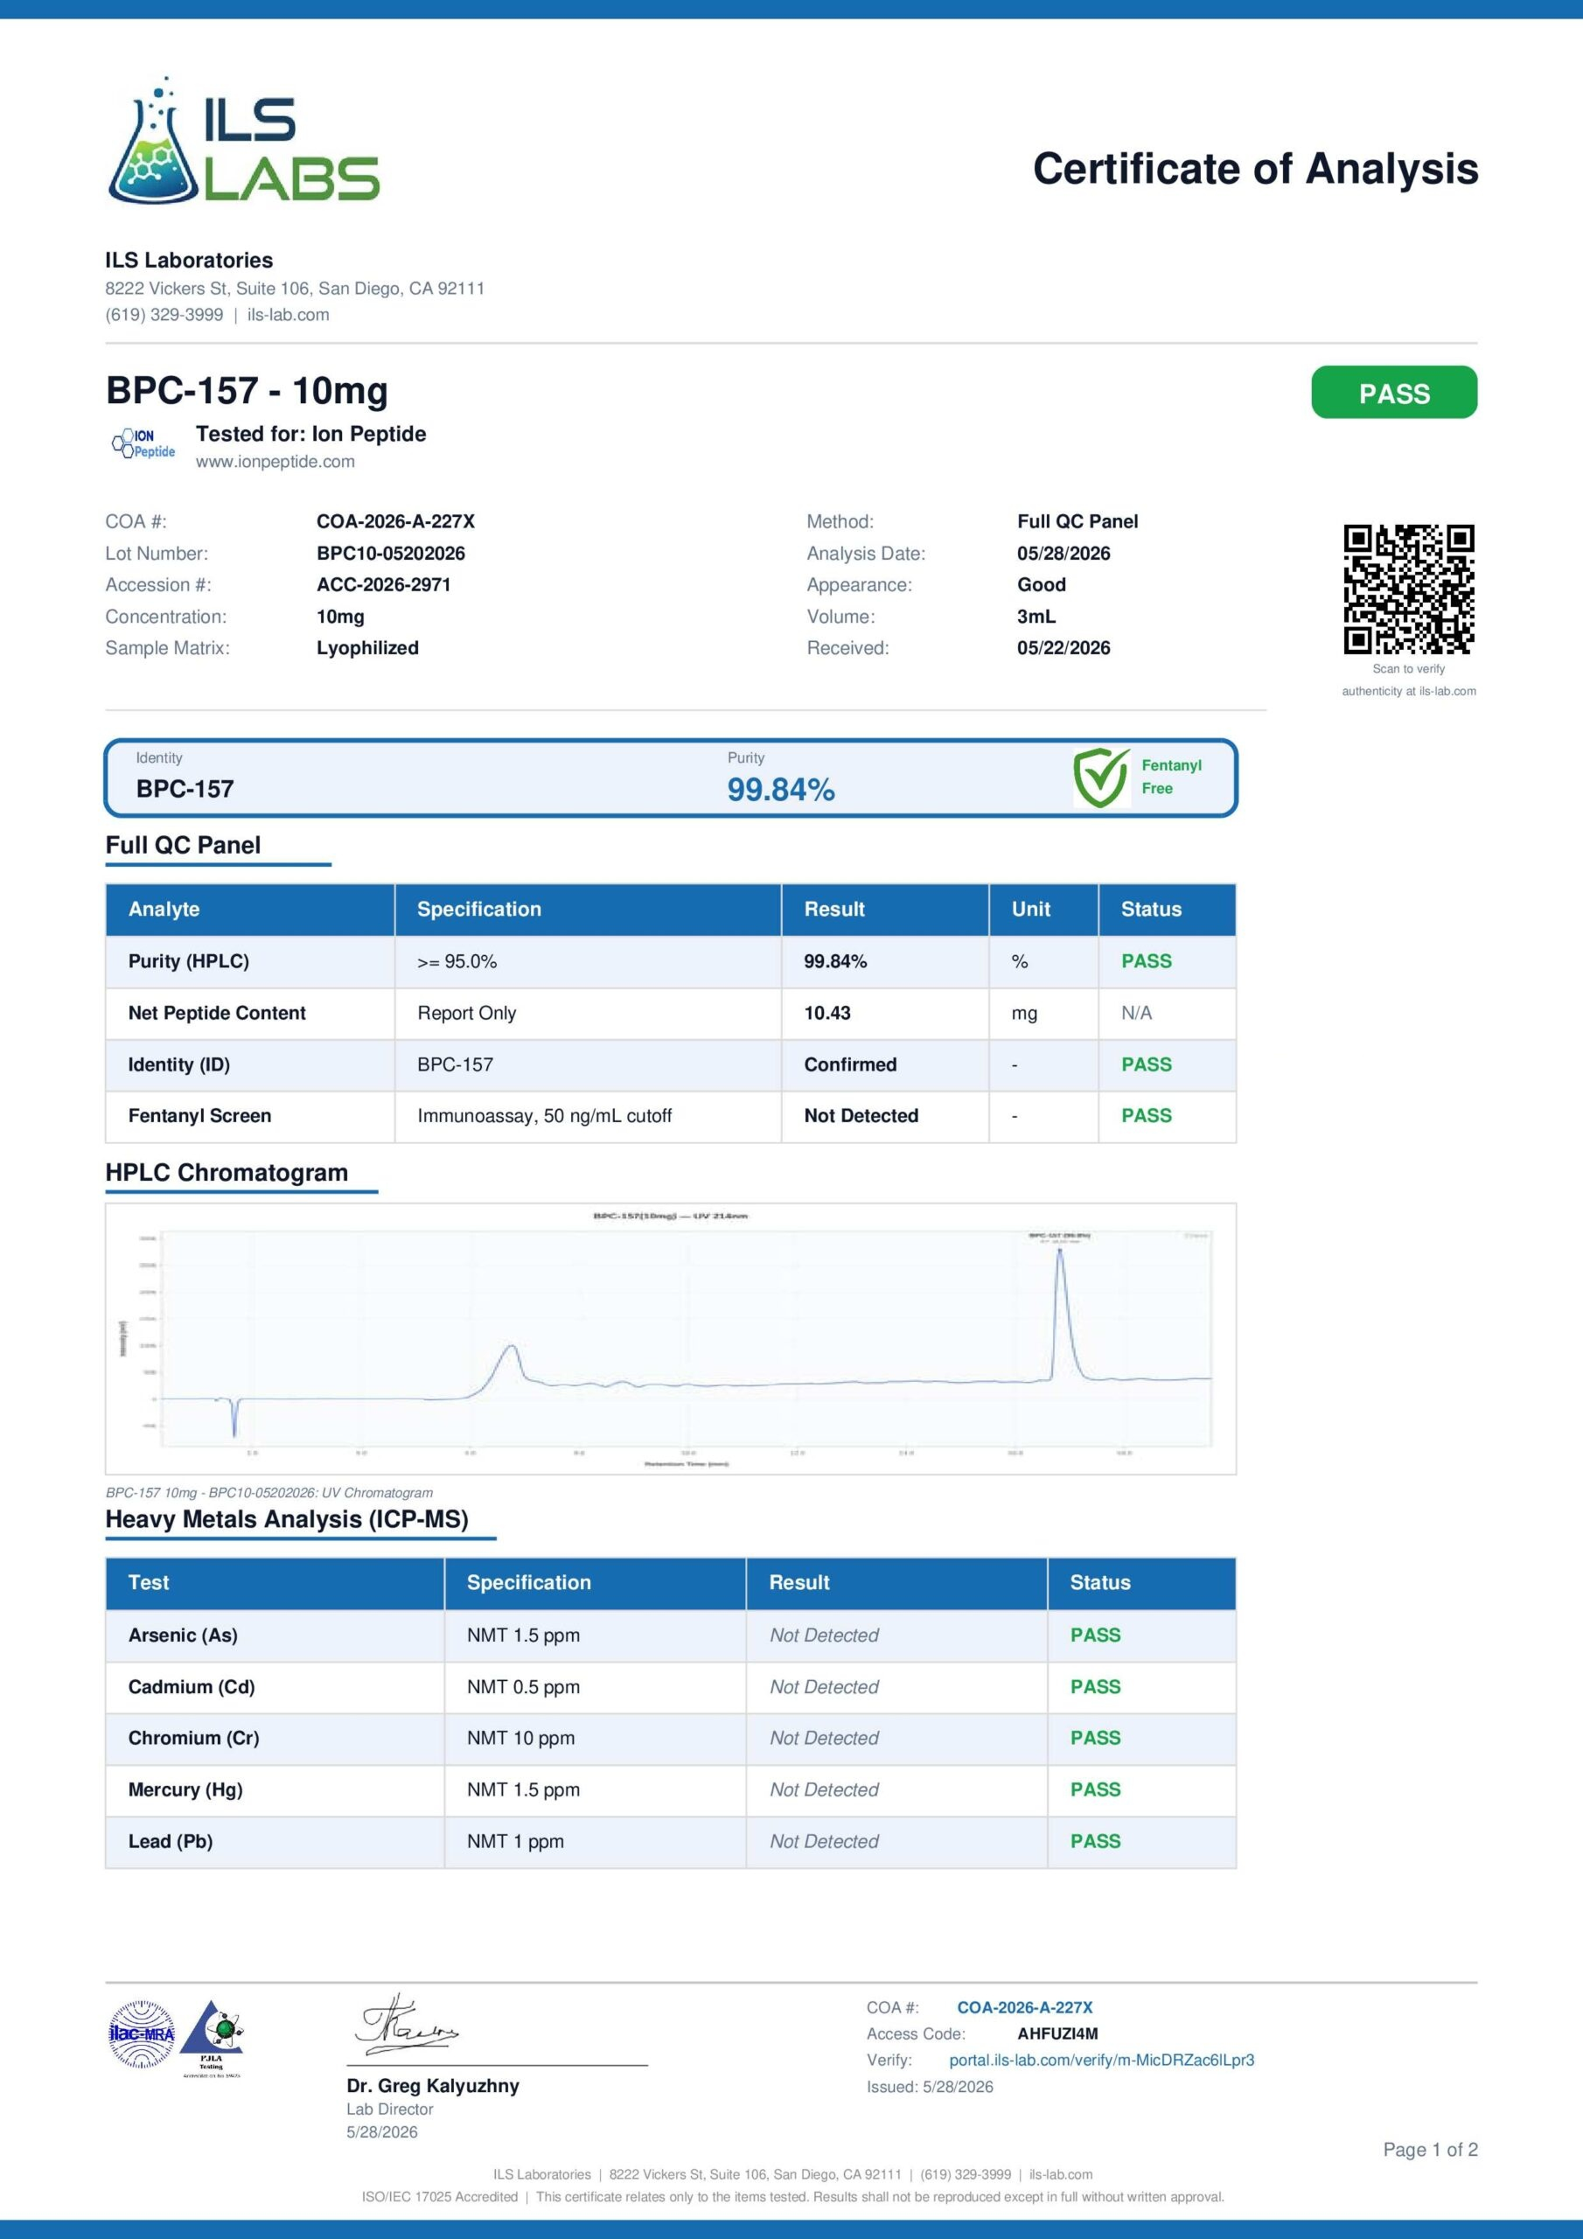Click the ilac-MRA accreditation seal
This screenshot has height=2239, width=1583.
pyautogui.click(x=142, y=2034)
